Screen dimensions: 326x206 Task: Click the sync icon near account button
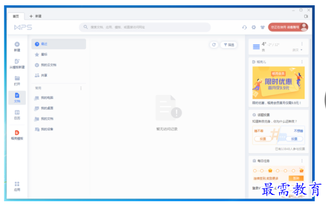coord(245,27)
